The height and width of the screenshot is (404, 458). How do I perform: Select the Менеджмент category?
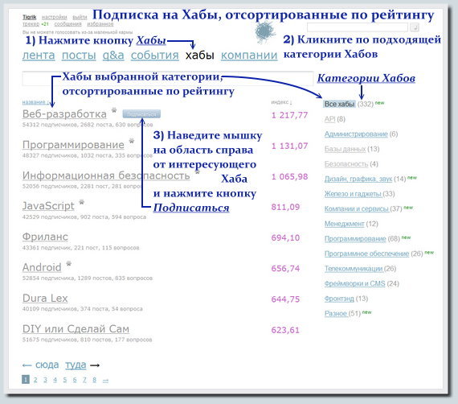[x=345, y=224]
